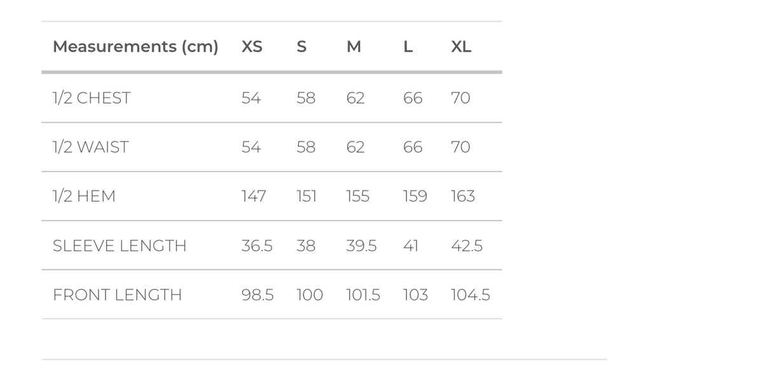Click the 147 value in hem row

[254, 196]
